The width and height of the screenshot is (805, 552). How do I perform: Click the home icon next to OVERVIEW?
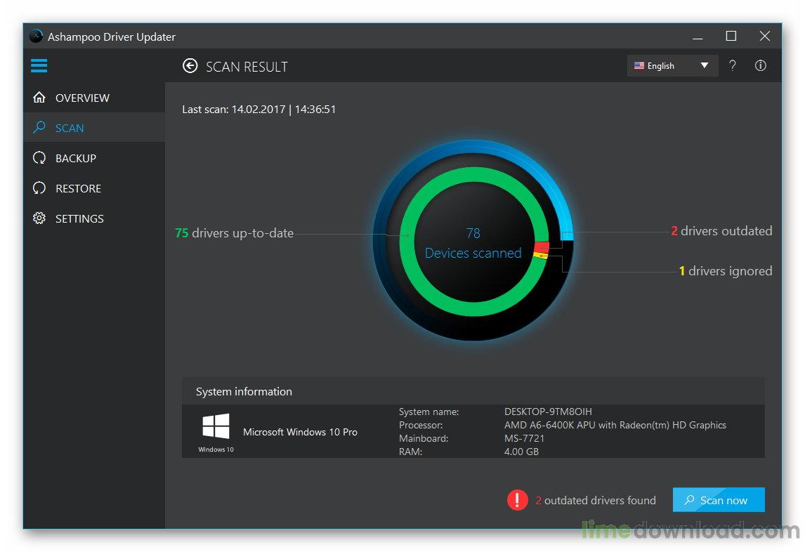pos(39,97)
